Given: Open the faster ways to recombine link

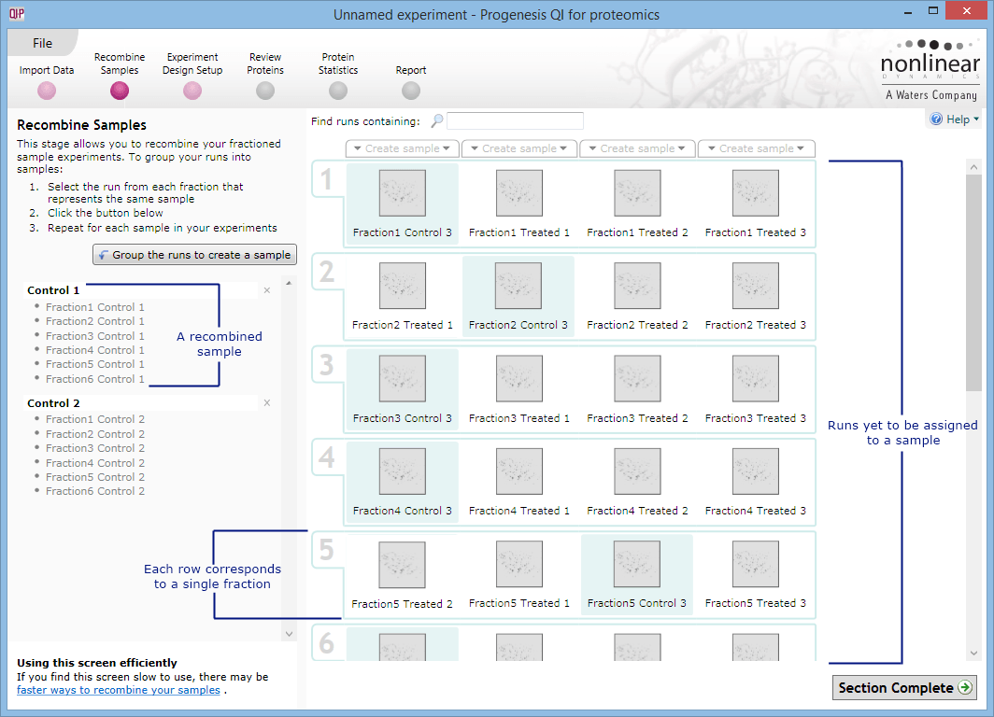Looking at the screenshot, I should click(x=119, y=690).
